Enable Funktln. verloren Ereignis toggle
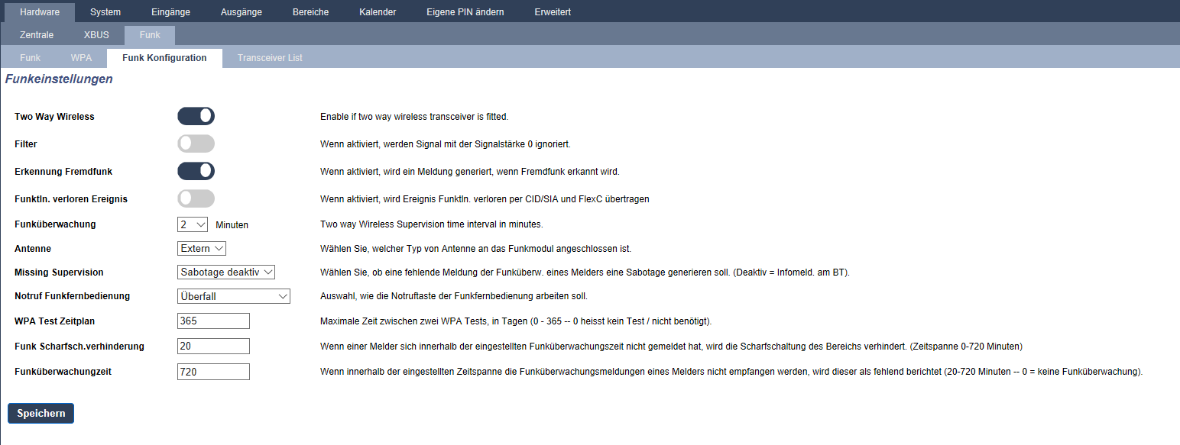1180x445 pixels. coord(196,198)
